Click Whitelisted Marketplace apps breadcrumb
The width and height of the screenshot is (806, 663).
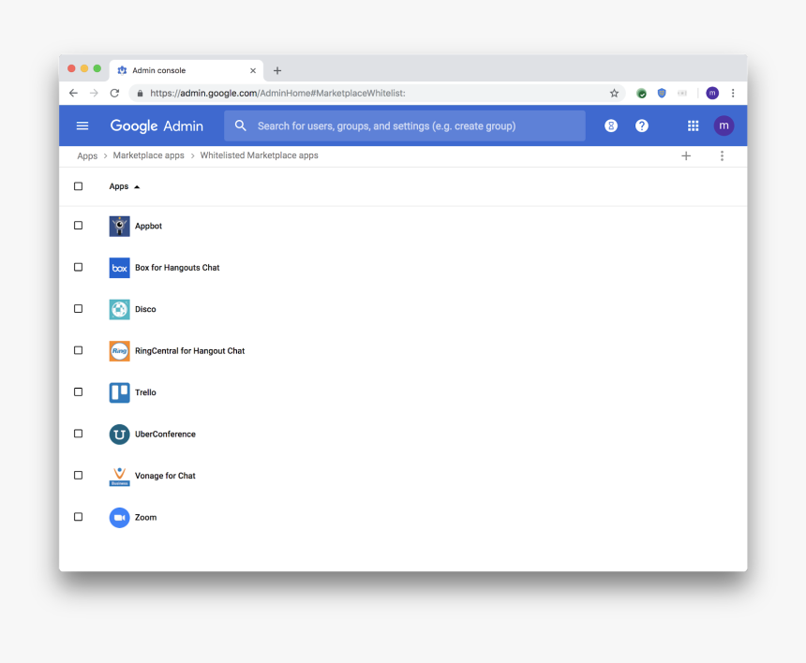259,155
